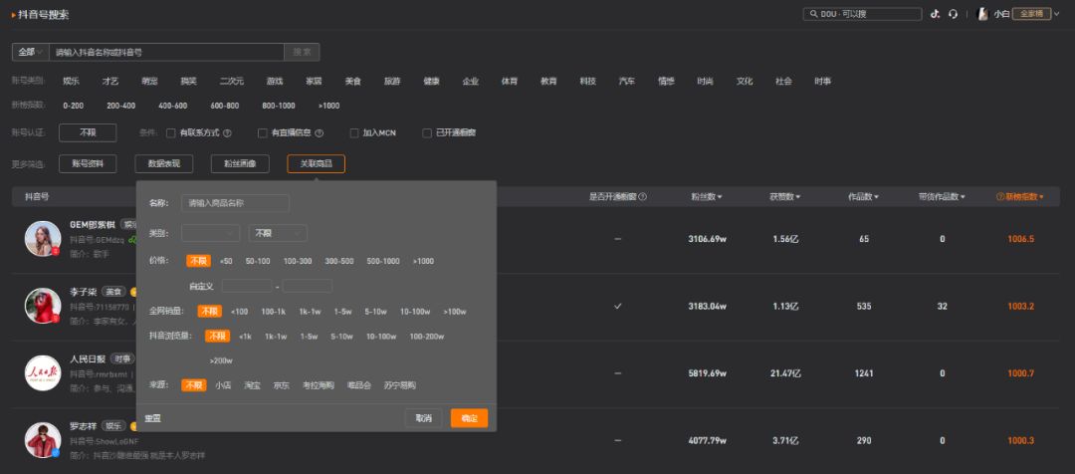
Task: Focus custom maximum price field
Action: (x=308, y=286)
